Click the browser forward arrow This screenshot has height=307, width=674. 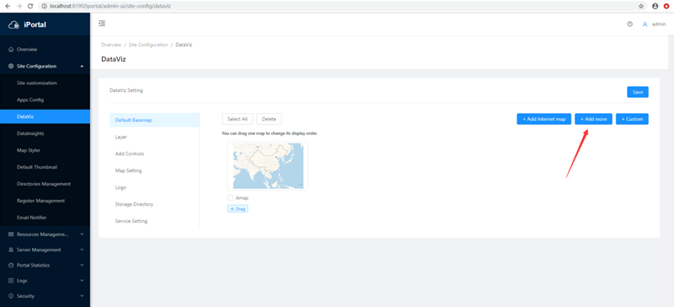[x=19, y=6]
